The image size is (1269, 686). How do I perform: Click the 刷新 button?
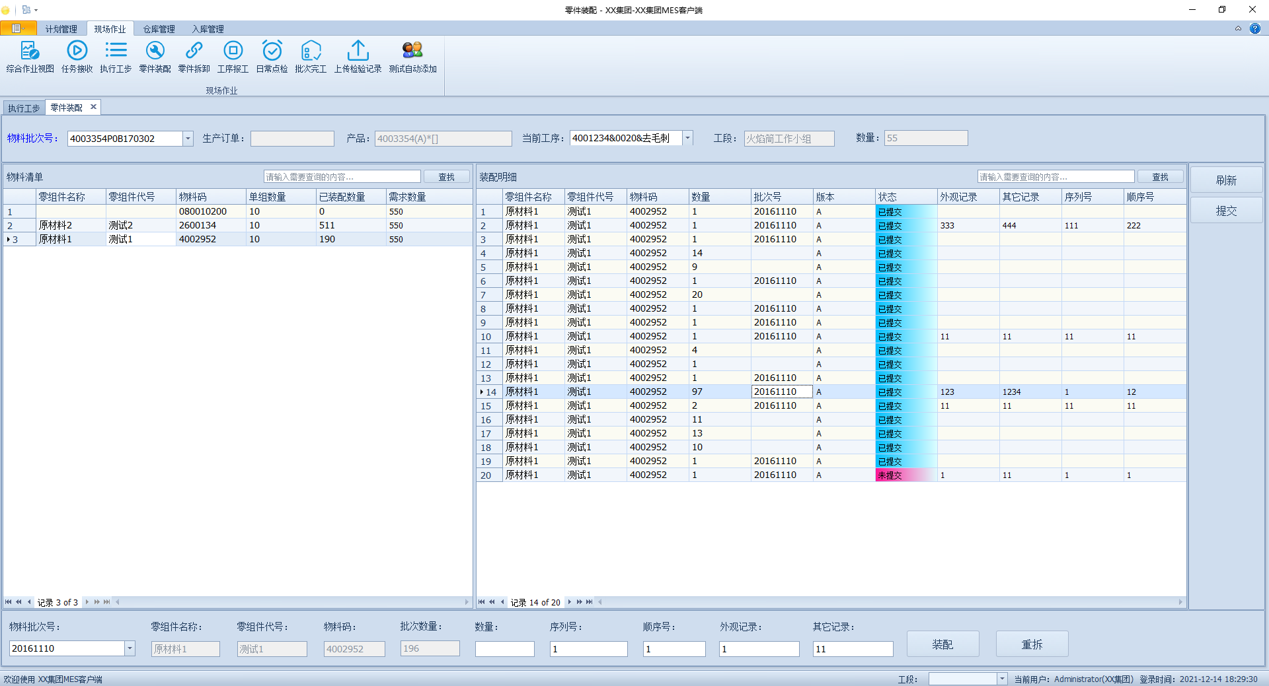point(1226,180)
